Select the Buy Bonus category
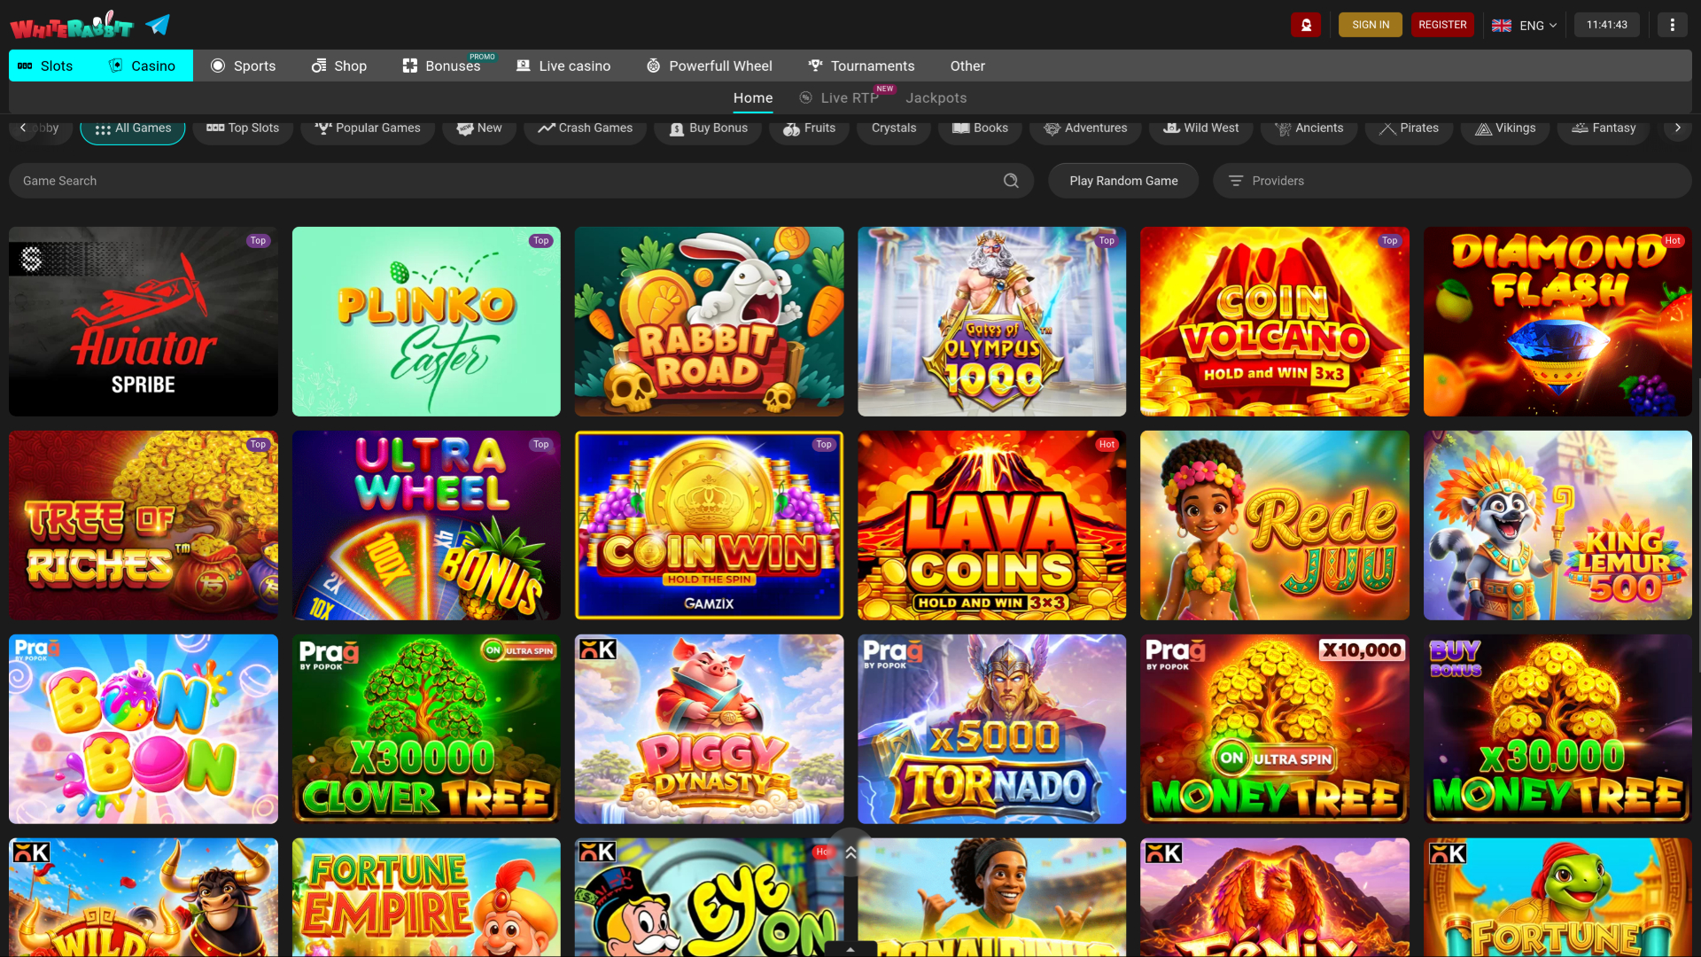 click(708, 128)
